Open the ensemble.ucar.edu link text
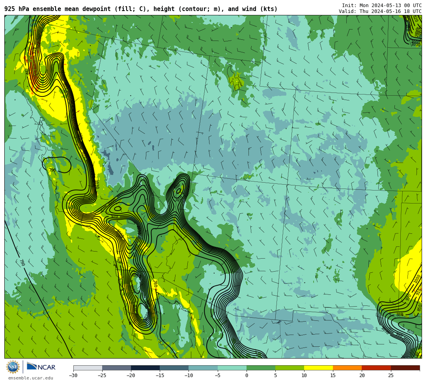This screenshot has height=383, width=426. 31,378
